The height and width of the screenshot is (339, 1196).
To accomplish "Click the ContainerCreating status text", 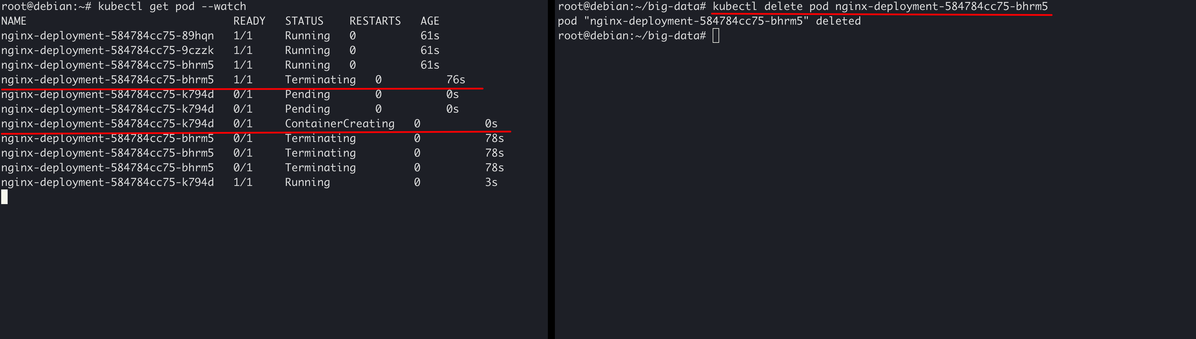I will pyautogui.click(x=339, y=123).
